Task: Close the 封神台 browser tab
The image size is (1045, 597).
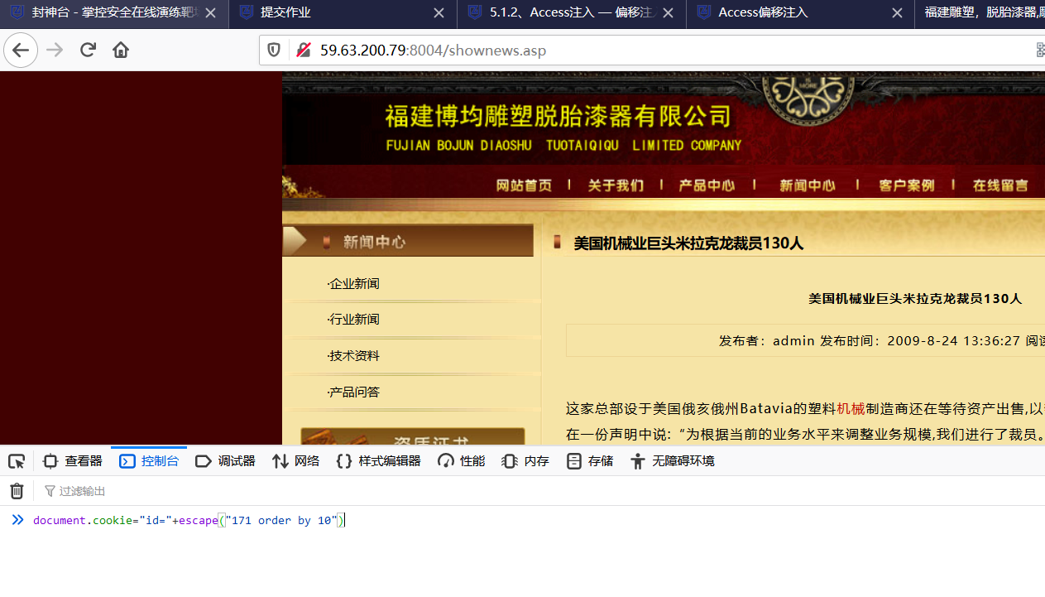Action: (210, 13)
